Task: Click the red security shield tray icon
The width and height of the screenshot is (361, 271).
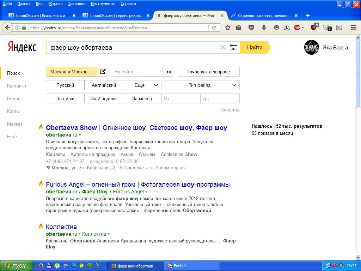Action: (x=335, y=266)
